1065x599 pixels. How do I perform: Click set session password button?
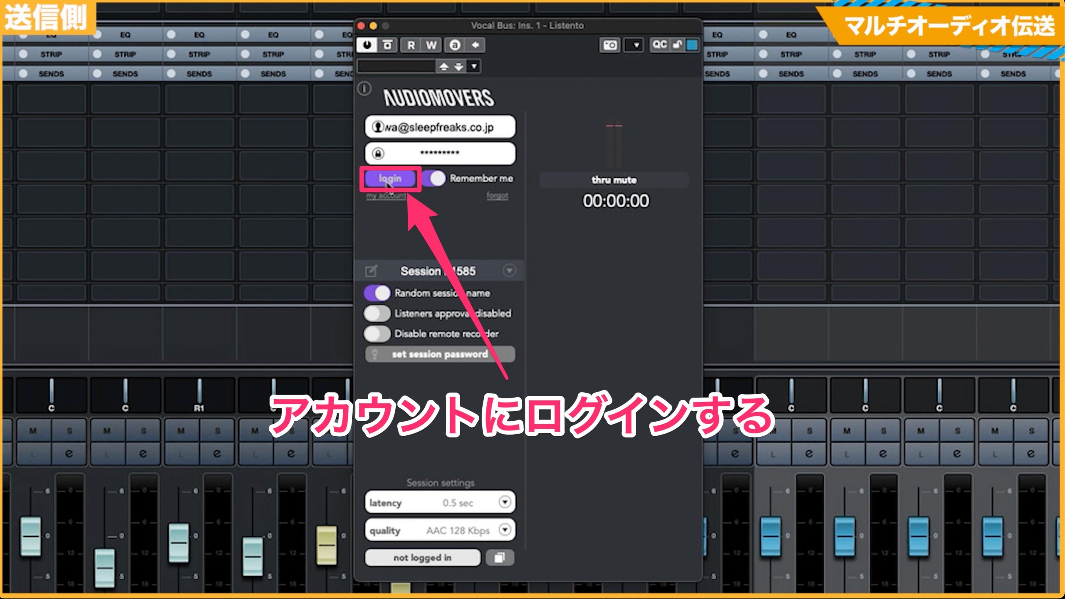pos(440,354)
